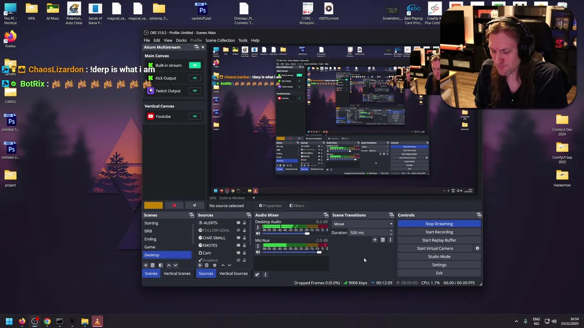This screenshot has width=584, height=328.
Task: Click Start Replay Buffer button
Action: tap(439, 240)
